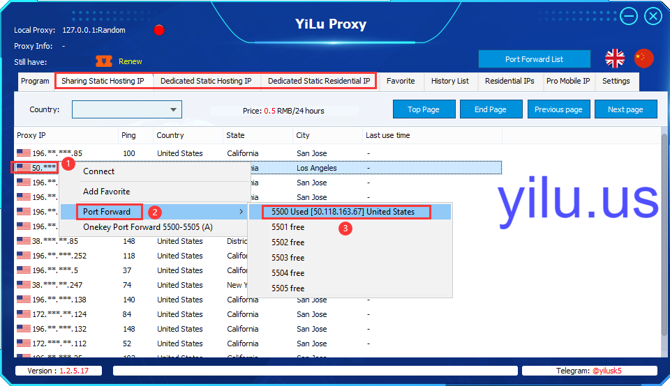Close the YiLu Proxy window

(x=653, y=16)
